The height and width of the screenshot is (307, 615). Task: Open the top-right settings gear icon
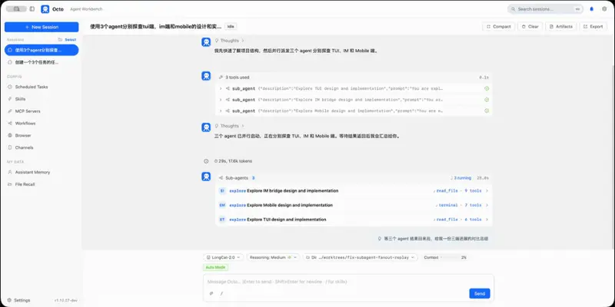[x=604, y=9]
